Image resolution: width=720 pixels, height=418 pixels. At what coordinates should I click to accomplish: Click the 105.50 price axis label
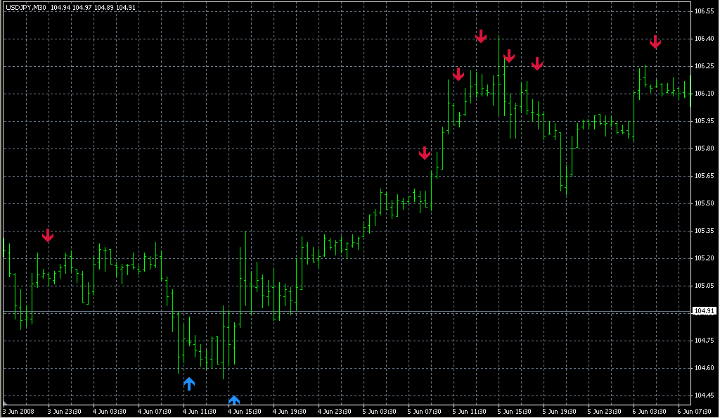point(704,203)
